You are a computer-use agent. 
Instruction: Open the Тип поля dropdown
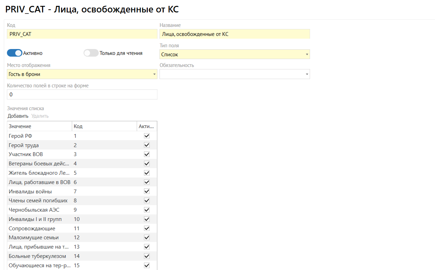tap(235, 55)
